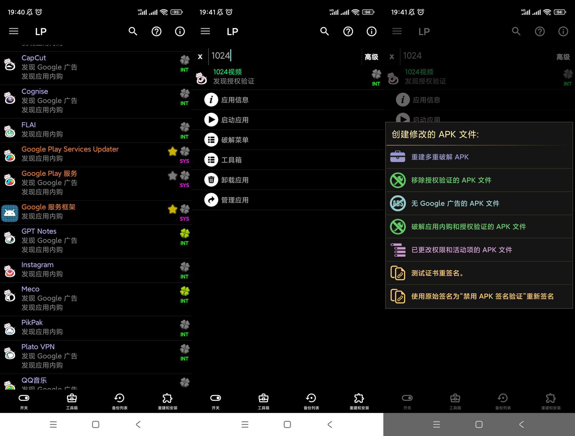Switch to 开关 tab on the middle screen
The image size is (575, 436).
coord(215,401)
